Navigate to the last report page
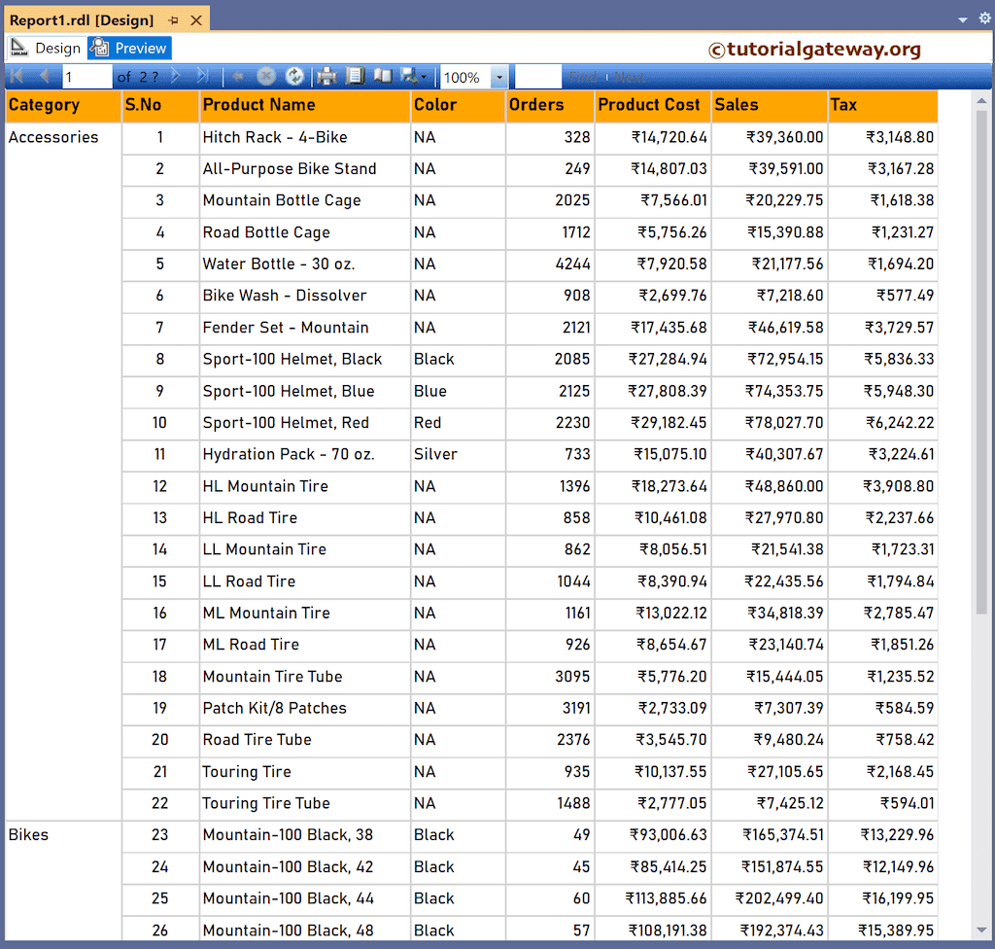Screen dimensions: 995x949 200,76
